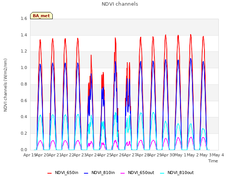
Task: Click the Apr 30 x-axis tick label
Action: tap(168, 155)
